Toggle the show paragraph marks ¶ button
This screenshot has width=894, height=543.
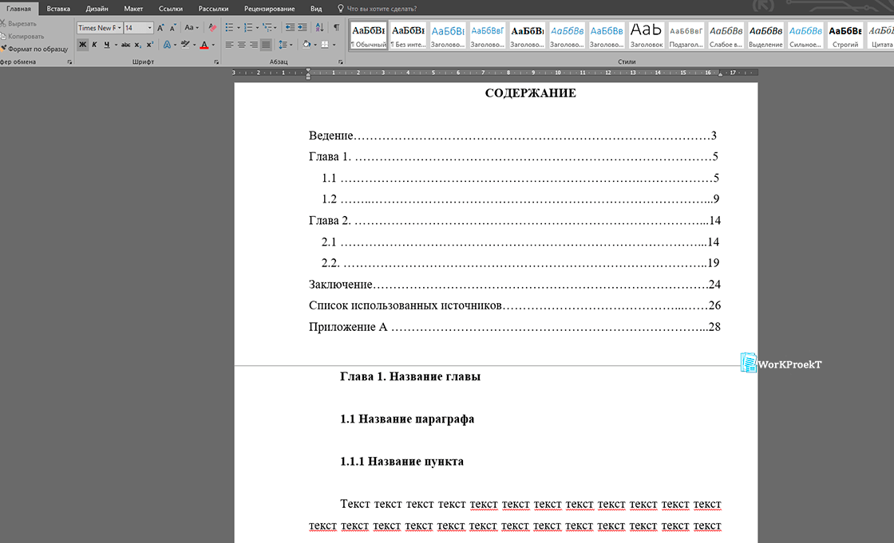tap(336, 28)
